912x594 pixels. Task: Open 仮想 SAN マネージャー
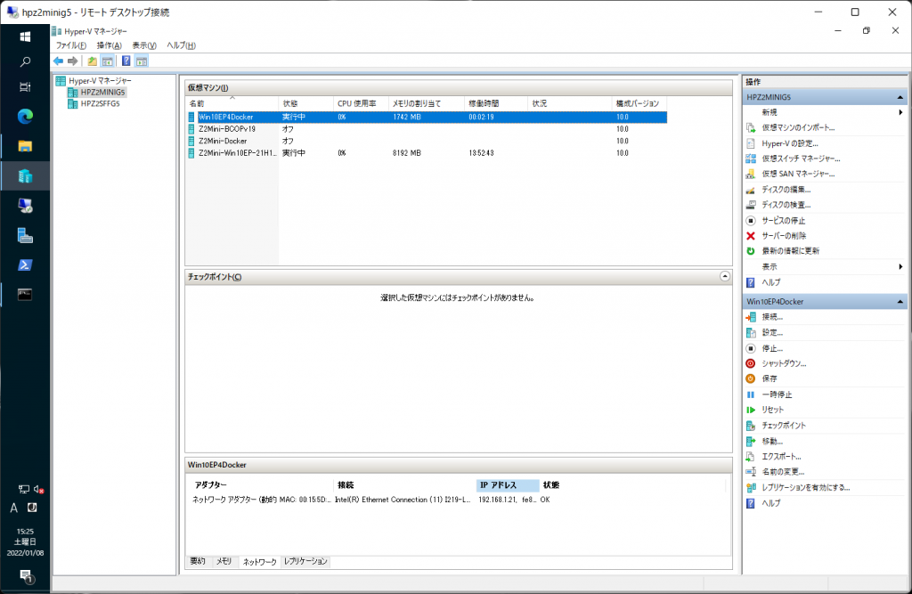point(798,174)
